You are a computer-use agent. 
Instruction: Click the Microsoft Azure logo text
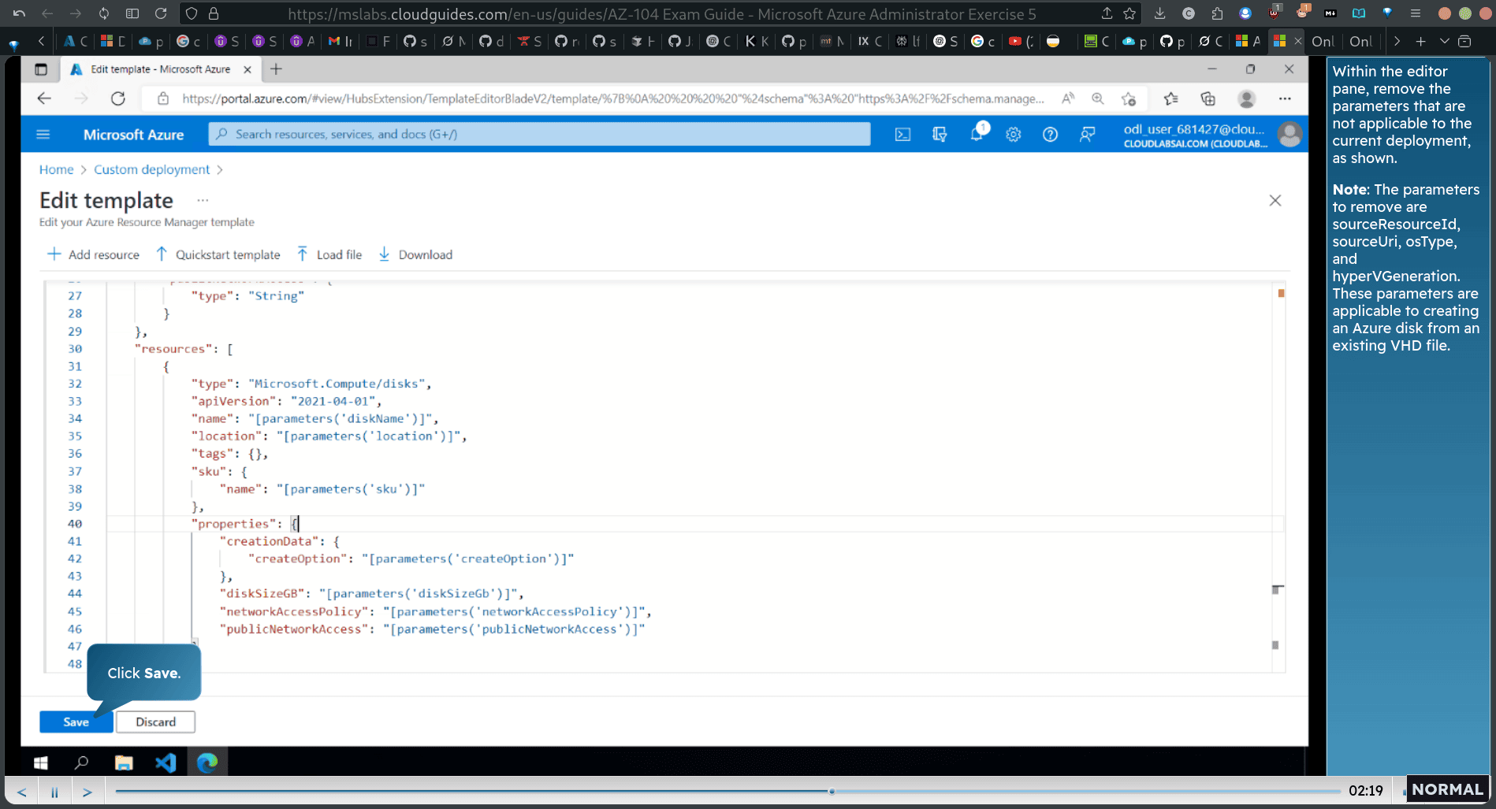[x=133, y=135]
